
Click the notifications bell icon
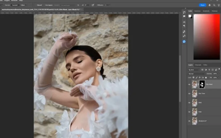[210, 5]
